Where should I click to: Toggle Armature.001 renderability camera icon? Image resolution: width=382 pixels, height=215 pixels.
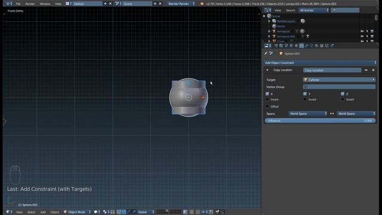coord(372,36)
